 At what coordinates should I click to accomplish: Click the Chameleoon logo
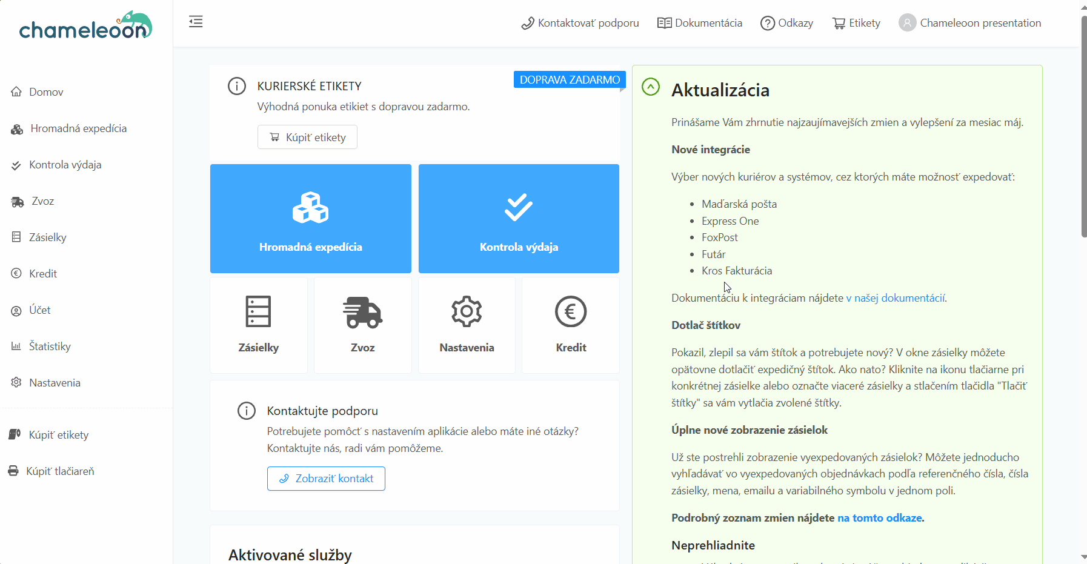pyautogui.click(x=85, y=25)
